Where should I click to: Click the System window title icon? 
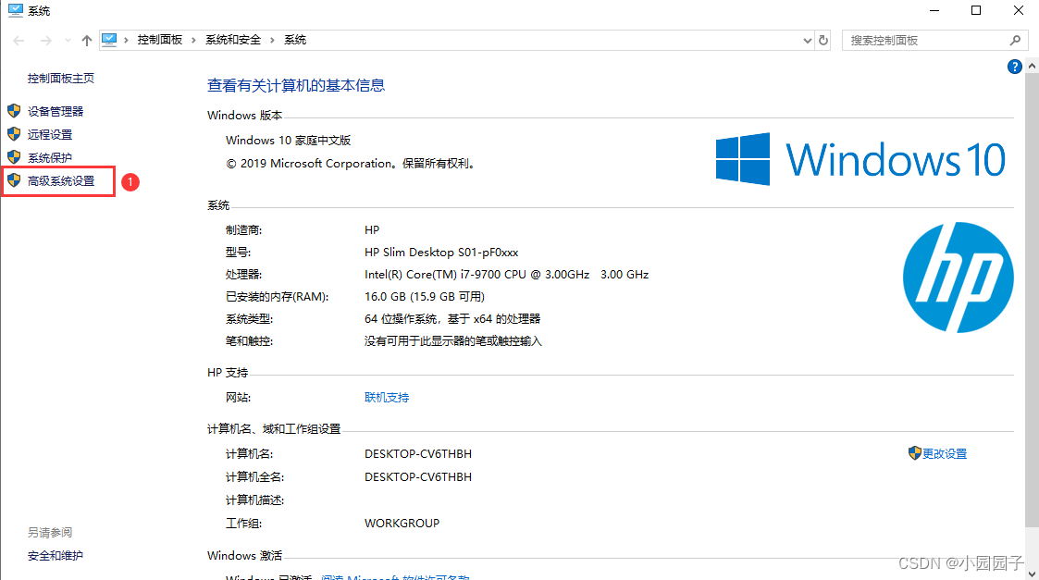(15, 10)
